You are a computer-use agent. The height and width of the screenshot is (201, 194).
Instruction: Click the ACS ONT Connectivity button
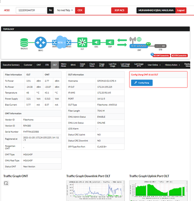(161, 55)
